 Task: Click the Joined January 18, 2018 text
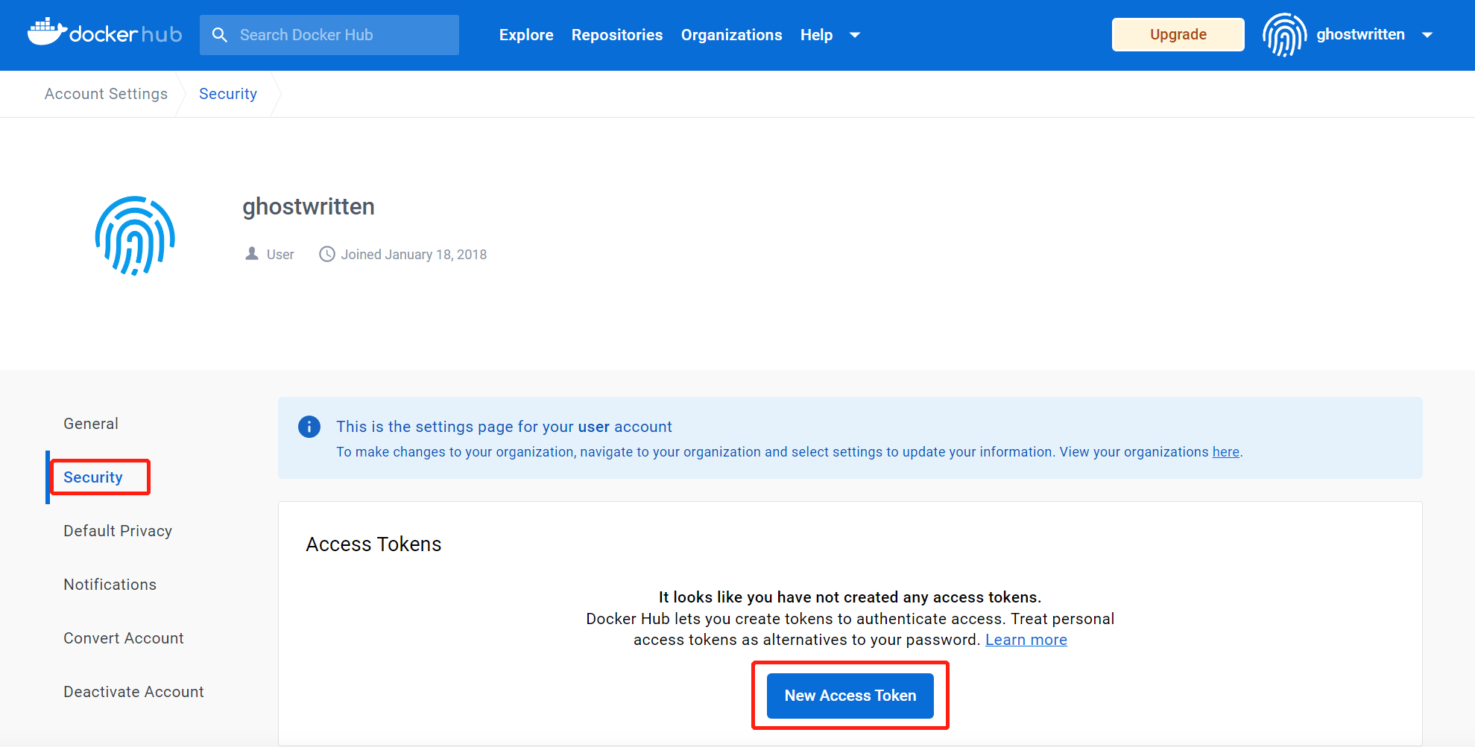point(414,255)
